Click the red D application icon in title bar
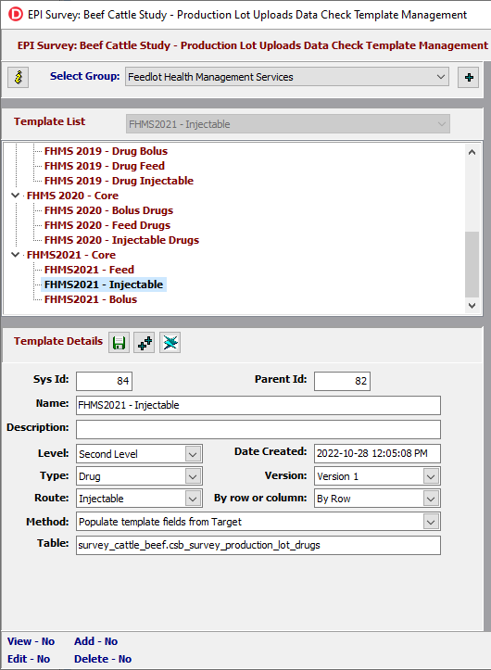The height and width of the screenshot is (670, 491). tap(16, 14)
